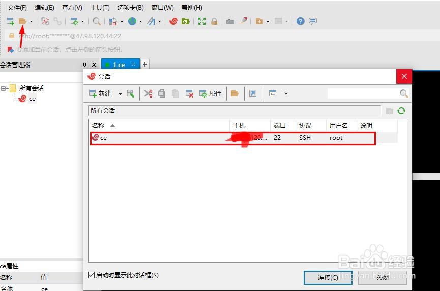Click the address bar lock icon

click(x=12, y=35)
